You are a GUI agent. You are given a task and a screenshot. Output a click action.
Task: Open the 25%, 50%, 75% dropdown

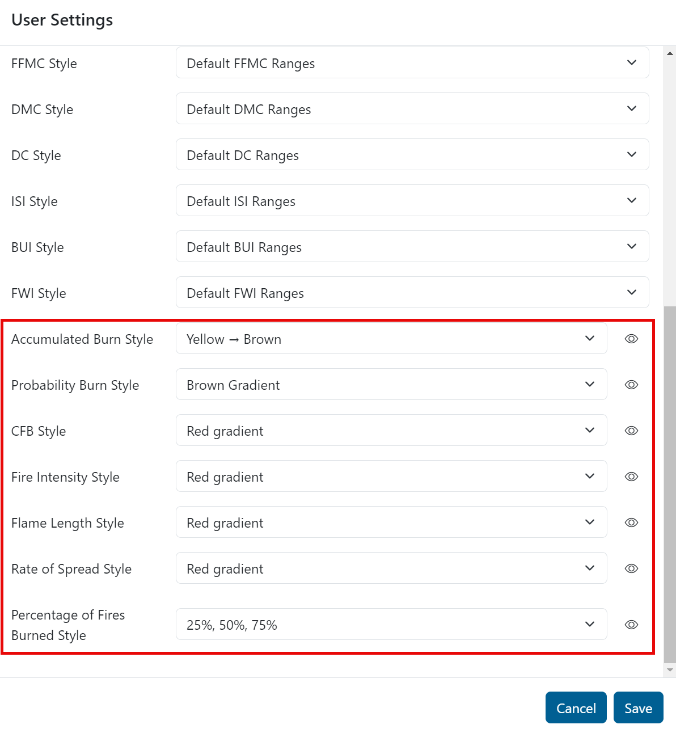coord(391,625)
